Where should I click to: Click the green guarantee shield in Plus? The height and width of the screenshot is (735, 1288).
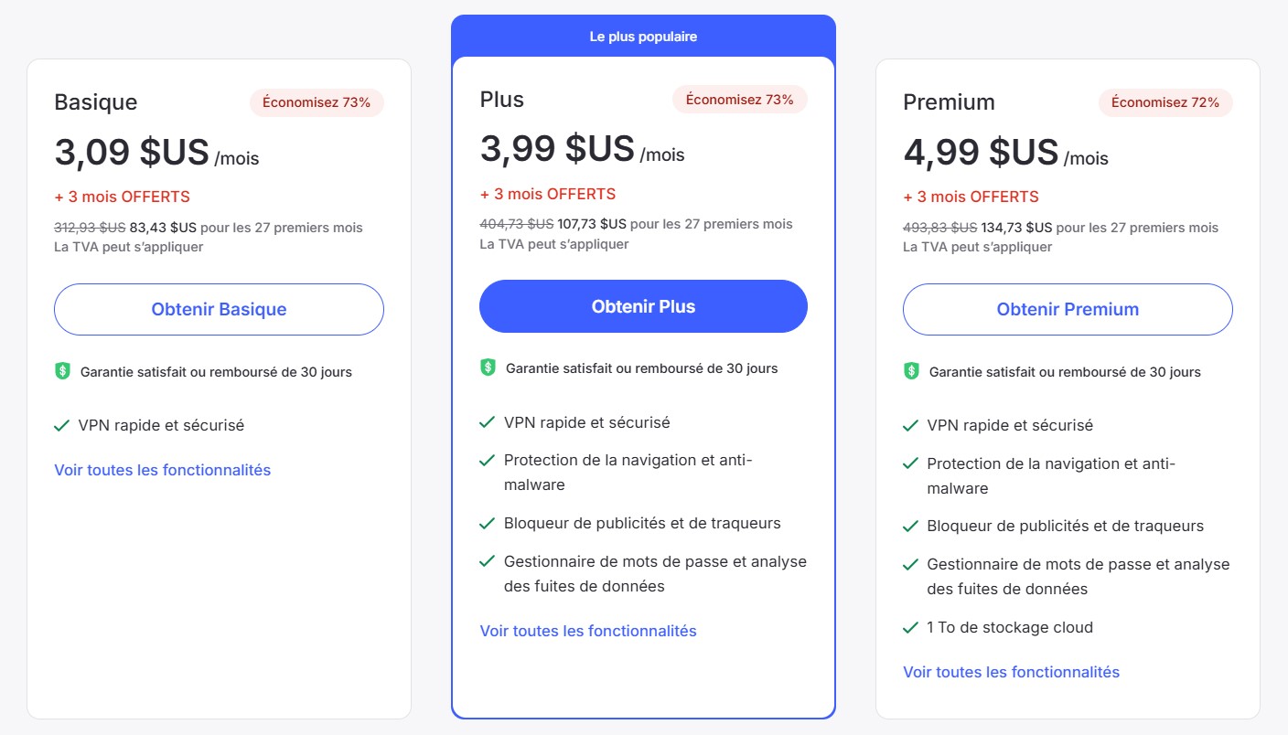(x=488, y=367)
